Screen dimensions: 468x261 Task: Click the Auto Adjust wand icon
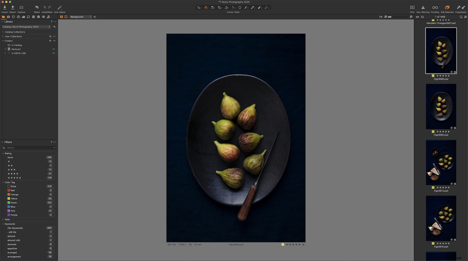[x=59, y=7]
